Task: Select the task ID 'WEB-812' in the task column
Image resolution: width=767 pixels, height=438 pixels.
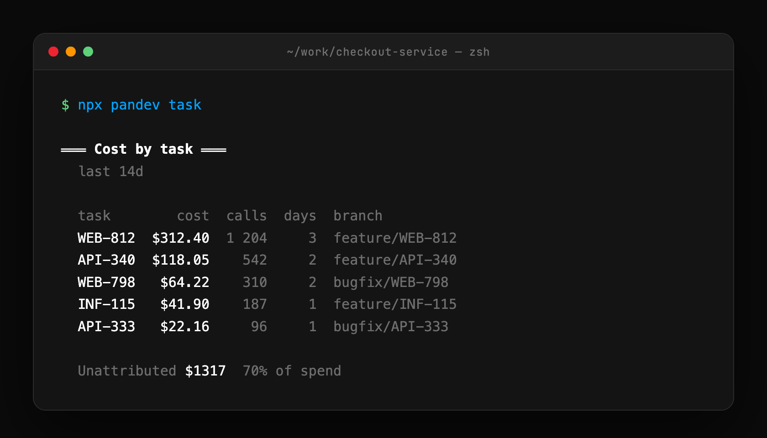Action: click(x=106, y=238)
